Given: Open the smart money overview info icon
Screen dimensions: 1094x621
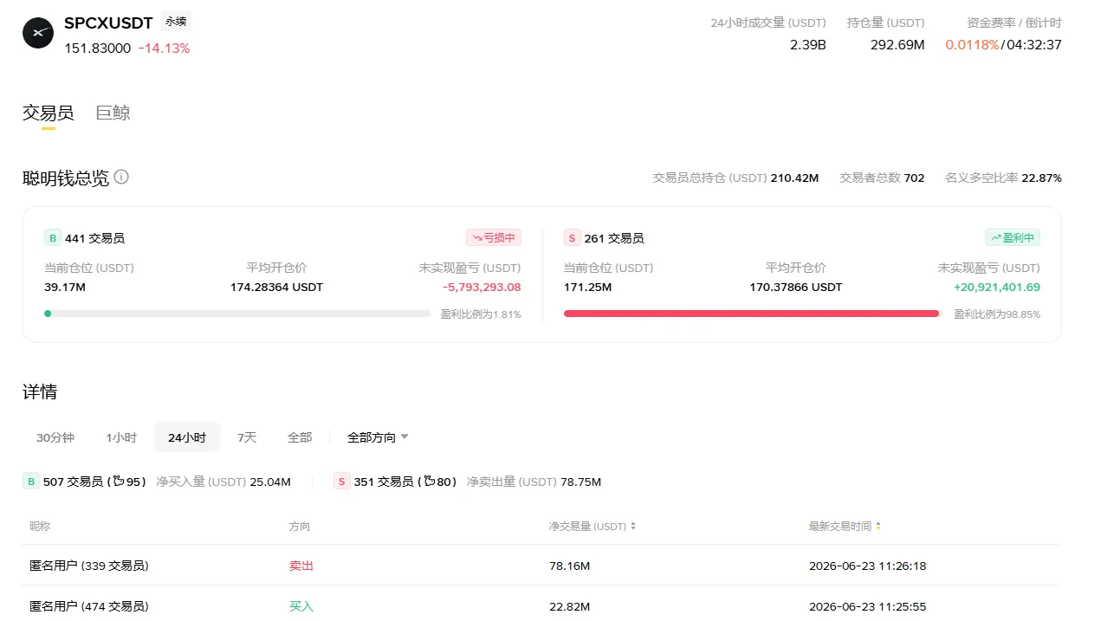Looking at the screenshot, I should [x=121, y=177].
